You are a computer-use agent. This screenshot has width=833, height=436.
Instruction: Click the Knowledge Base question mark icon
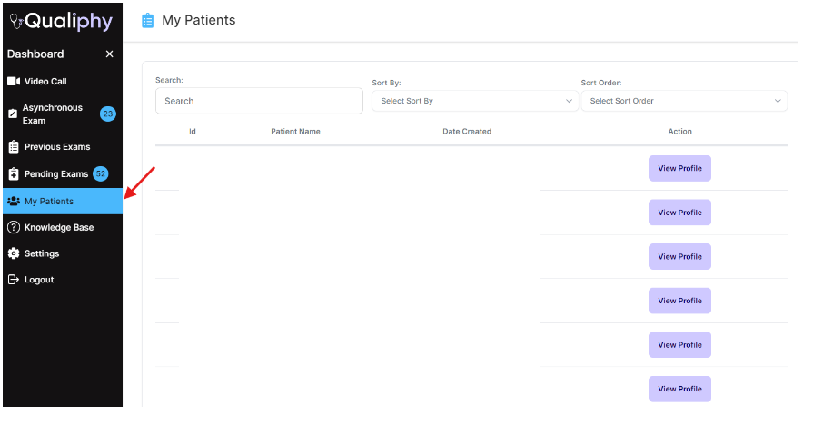(14, 228)
